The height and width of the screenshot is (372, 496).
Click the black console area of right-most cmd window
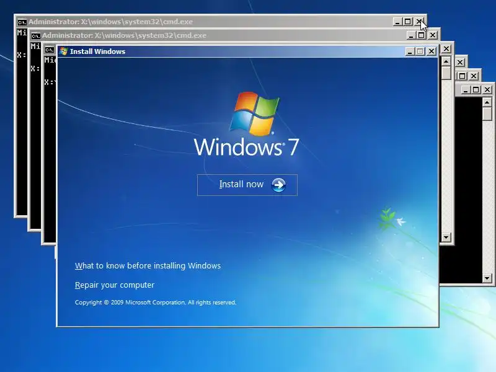pyautogui.click(x=468, y=190)
